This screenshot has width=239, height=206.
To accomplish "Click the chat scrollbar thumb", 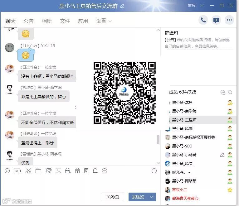I will coord(158,140).
